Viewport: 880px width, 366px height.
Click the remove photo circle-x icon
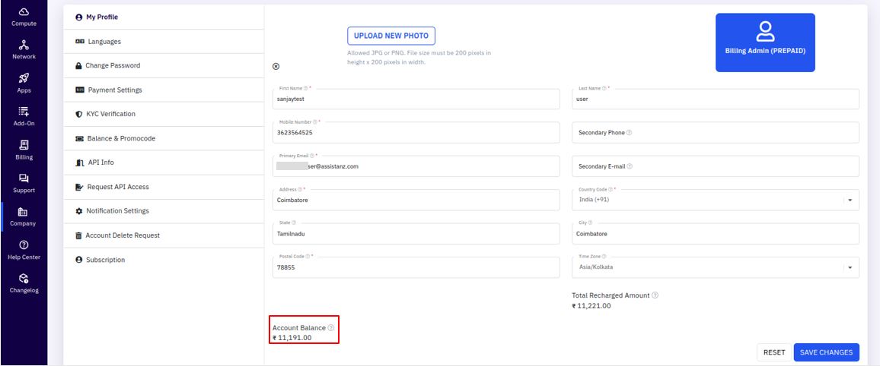pyautogui.click(x=276, y=66)
